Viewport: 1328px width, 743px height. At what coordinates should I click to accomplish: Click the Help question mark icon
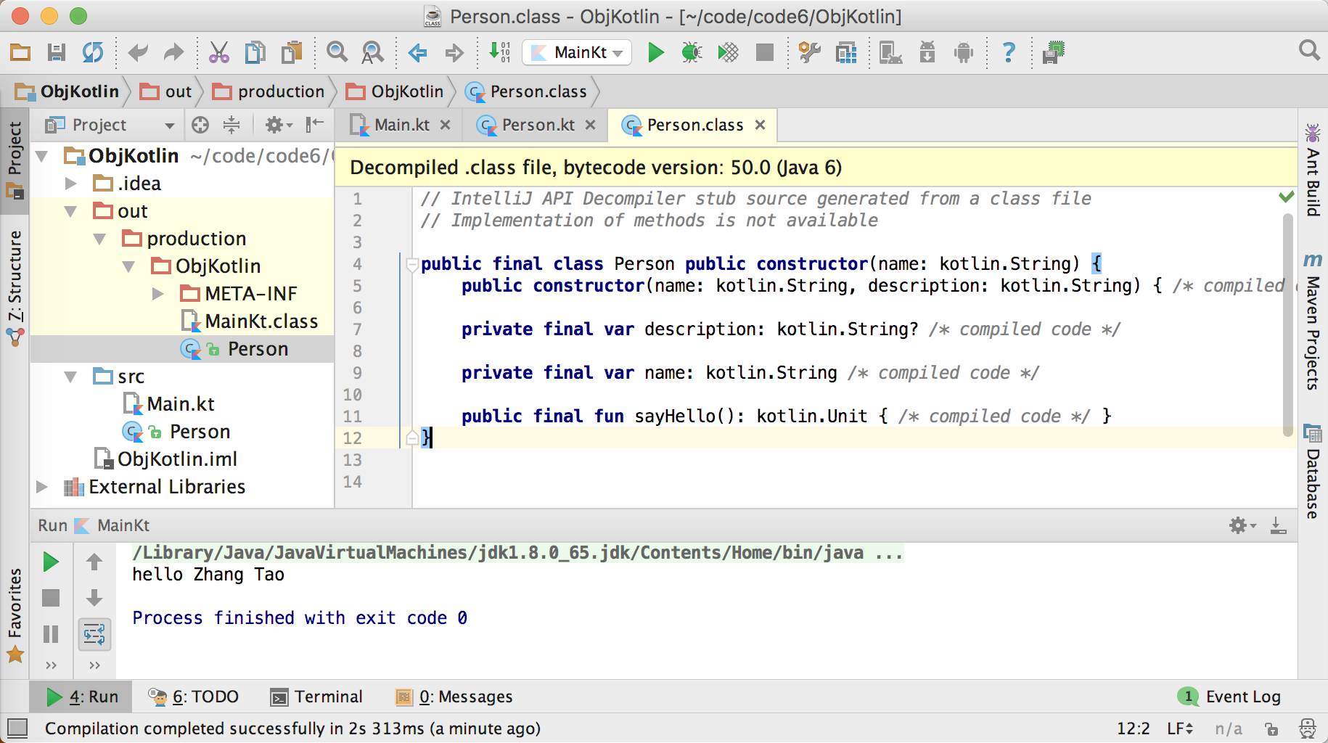(x=1009, y=52)
